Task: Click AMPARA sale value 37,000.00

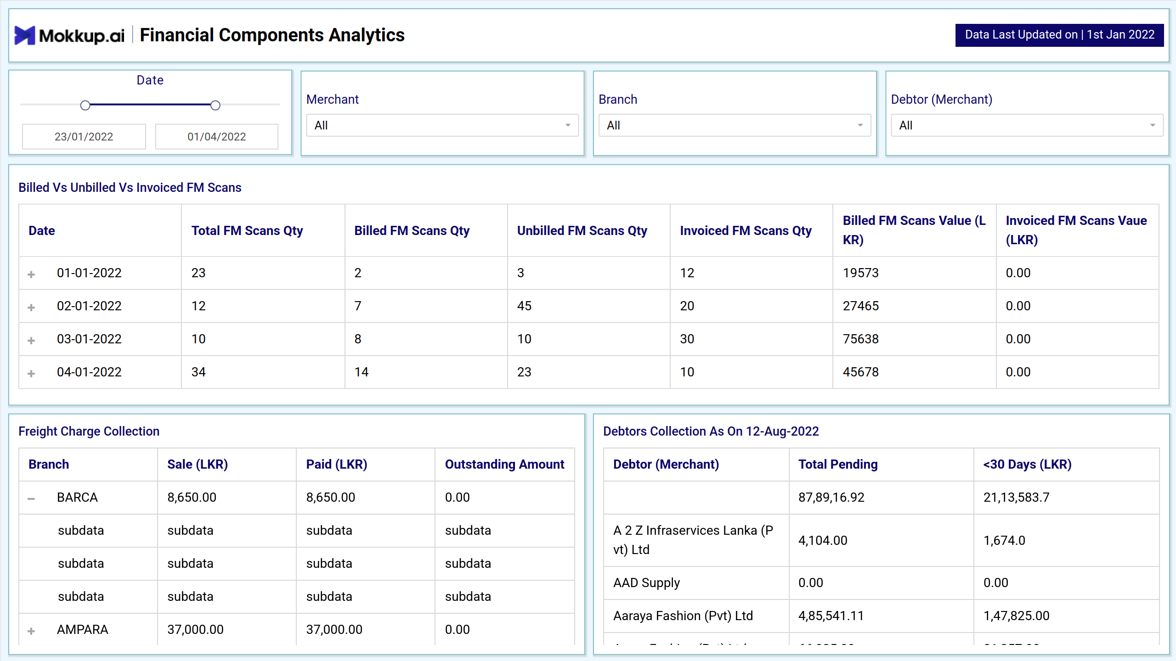Action: click(195, 629)
